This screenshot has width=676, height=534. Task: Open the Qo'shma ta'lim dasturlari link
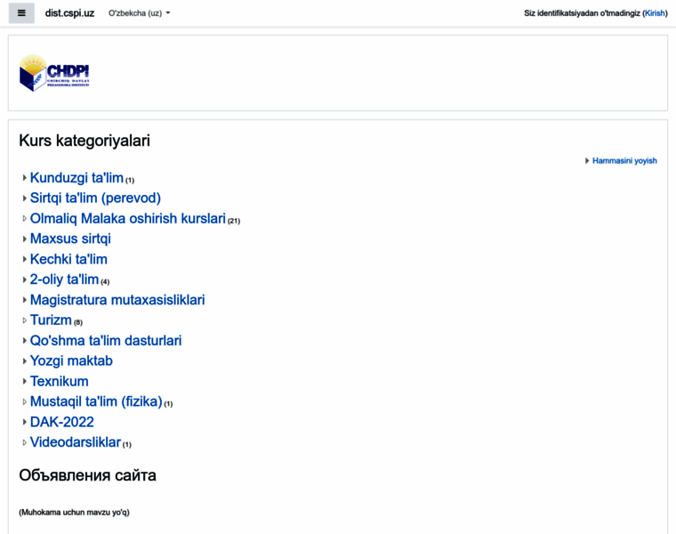106,341
